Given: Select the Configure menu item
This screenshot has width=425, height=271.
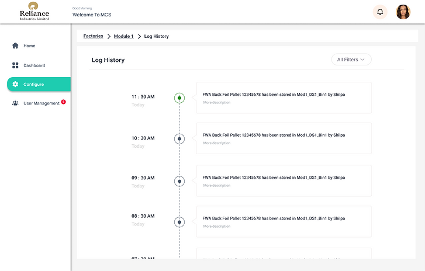Looking at the screenshot, I should (39, 84).
